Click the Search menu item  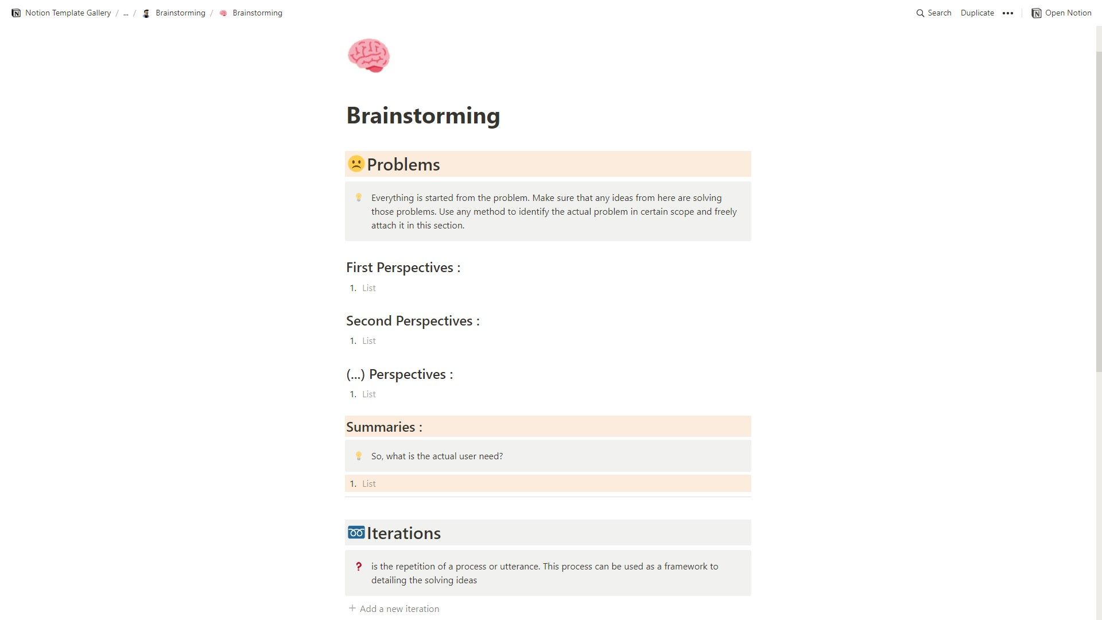point(934,13)
